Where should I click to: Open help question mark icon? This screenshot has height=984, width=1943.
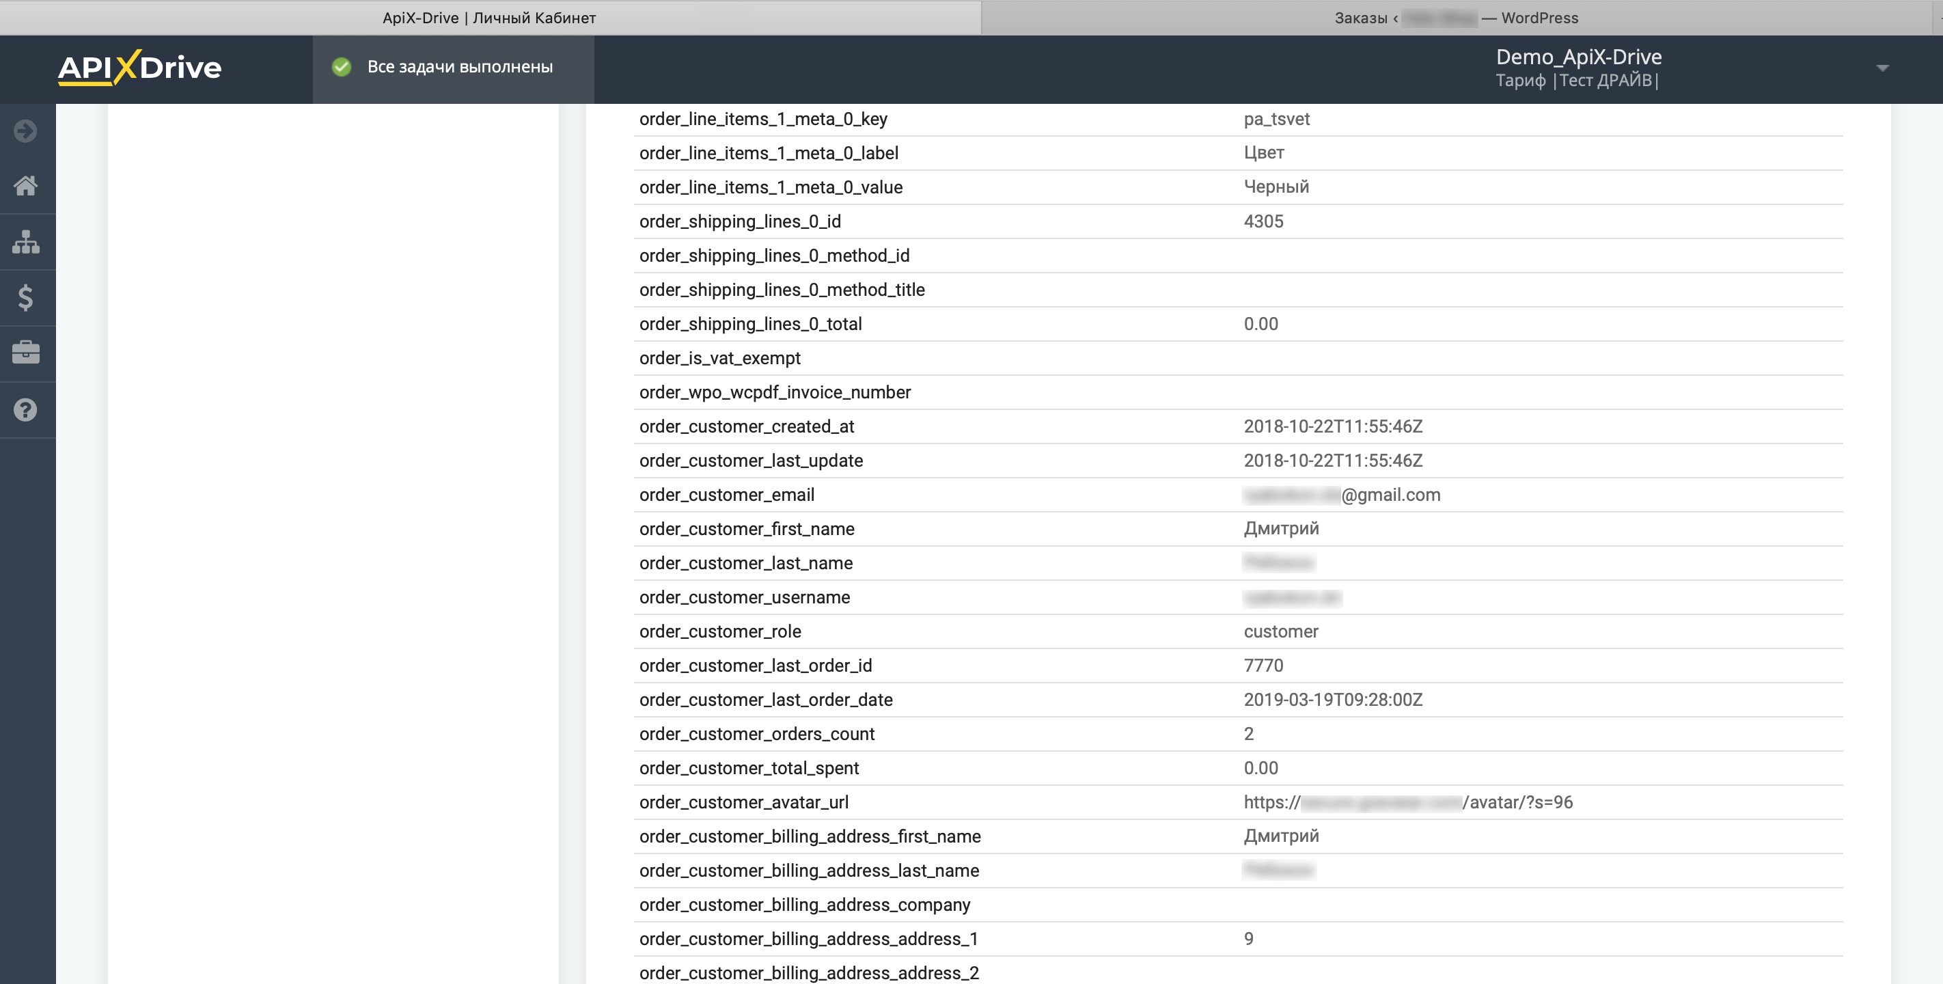click(26, 409)
